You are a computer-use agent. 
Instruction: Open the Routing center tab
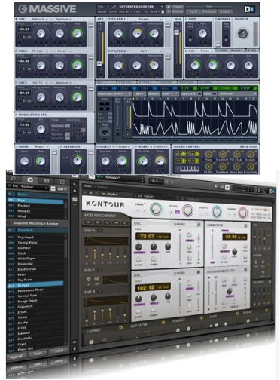(186, 82)
